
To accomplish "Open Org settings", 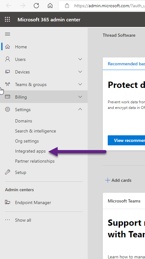I will tap(27, 141).
